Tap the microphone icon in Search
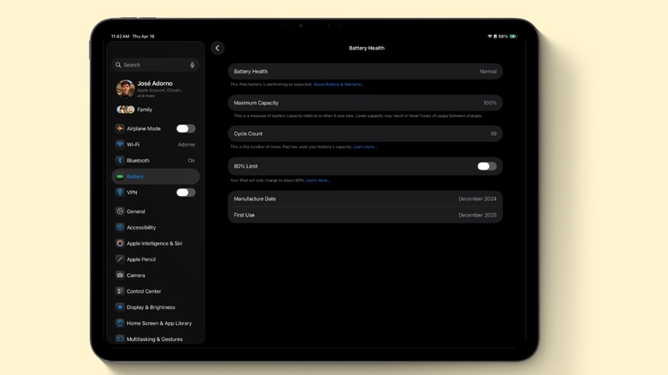This screenshot has height=375, width=668. coord(192,65)
